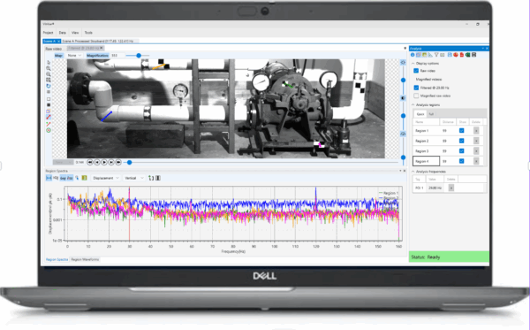Viewport: 530px width, 330px height.
Task: Click the blue rotate arrow tool
Action: pos(49,86)
